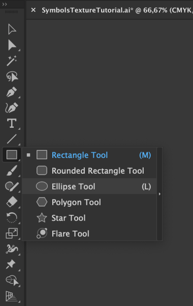This screenshot has width=193, height=306.
Task: Select the Scale tool
Action: click(12, 233)
